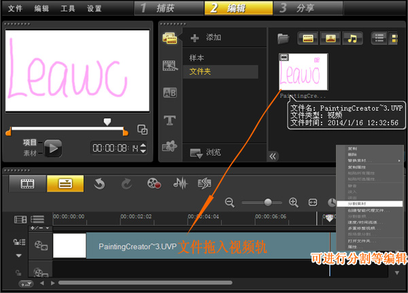
Task: Open the Transitions library panel icon
Action: coord(170,65)
